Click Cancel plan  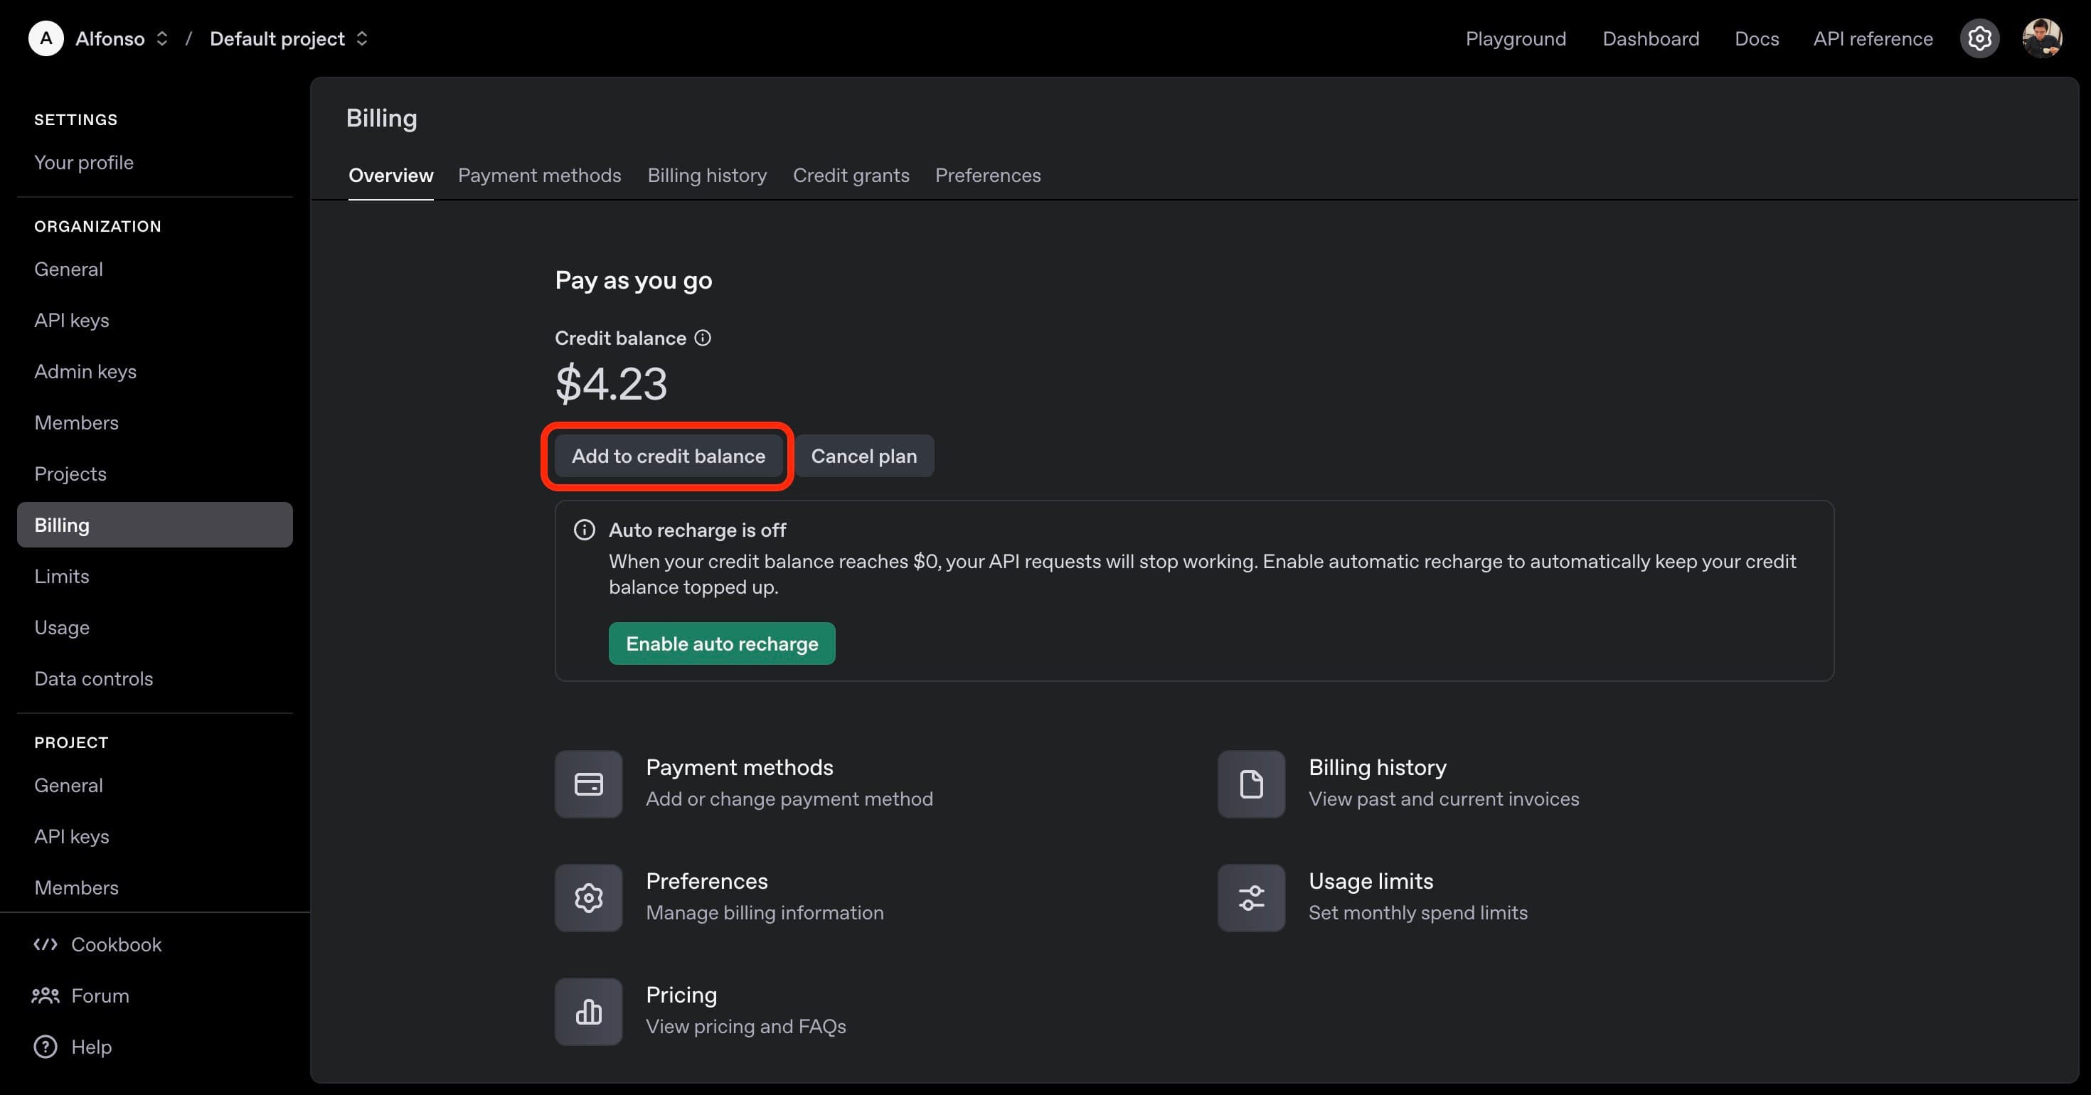[x=863, y=455]
